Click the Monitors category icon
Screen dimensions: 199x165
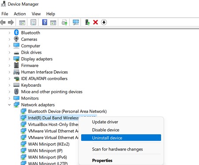coord(16,98)
